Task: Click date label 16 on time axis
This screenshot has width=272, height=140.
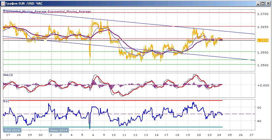Action: [156, 135]
